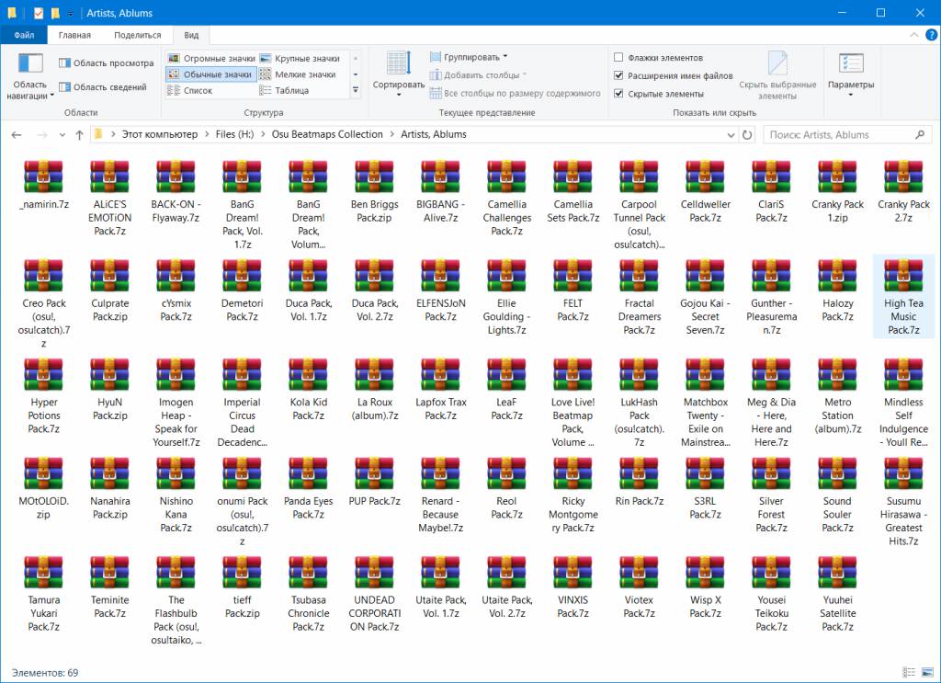Open the Файл (File) menu
Viewport: 941px width, 683px height.
(24, 35)
